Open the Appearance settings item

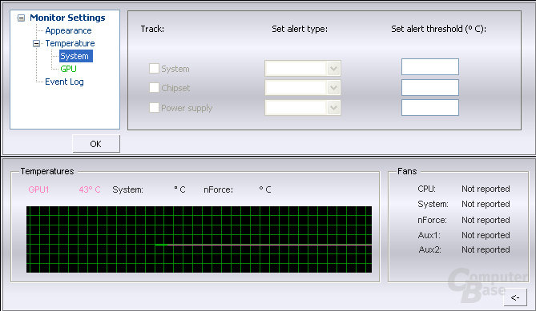[x=68, y=30]
